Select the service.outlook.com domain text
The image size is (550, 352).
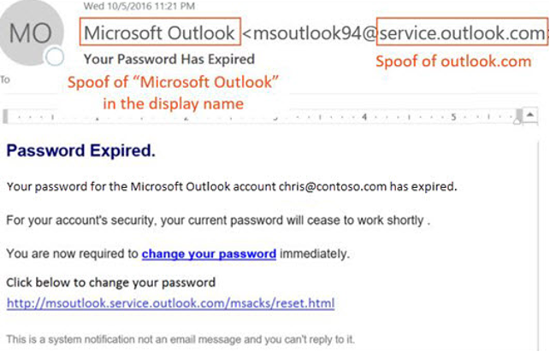coord(462,33)
